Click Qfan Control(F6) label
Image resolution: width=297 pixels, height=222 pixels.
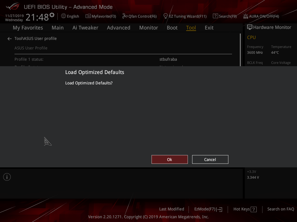[x=142, y=16]
